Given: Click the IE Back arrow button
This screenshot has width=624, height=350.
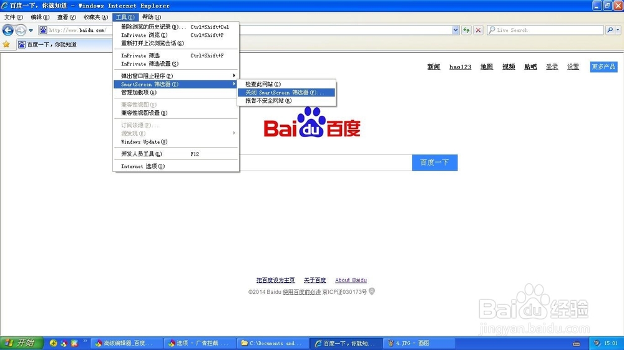Looking at the screenshot, I should pos(8,30).
